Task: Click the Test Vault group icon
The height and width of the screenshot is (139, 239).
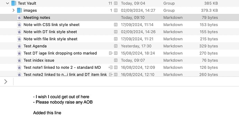Action: click(14, 3)
